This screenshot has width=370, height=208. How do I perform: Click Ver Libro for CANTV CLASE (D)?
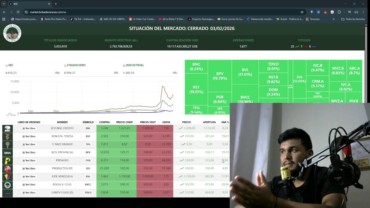(x=29, y=193)
